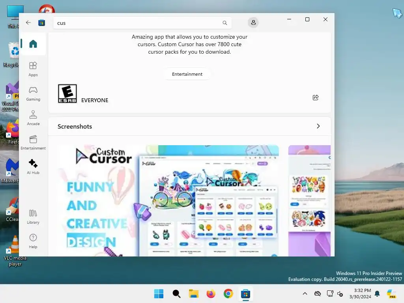
Task: Click the search box containing 'cus'
Action: point(142,23)
